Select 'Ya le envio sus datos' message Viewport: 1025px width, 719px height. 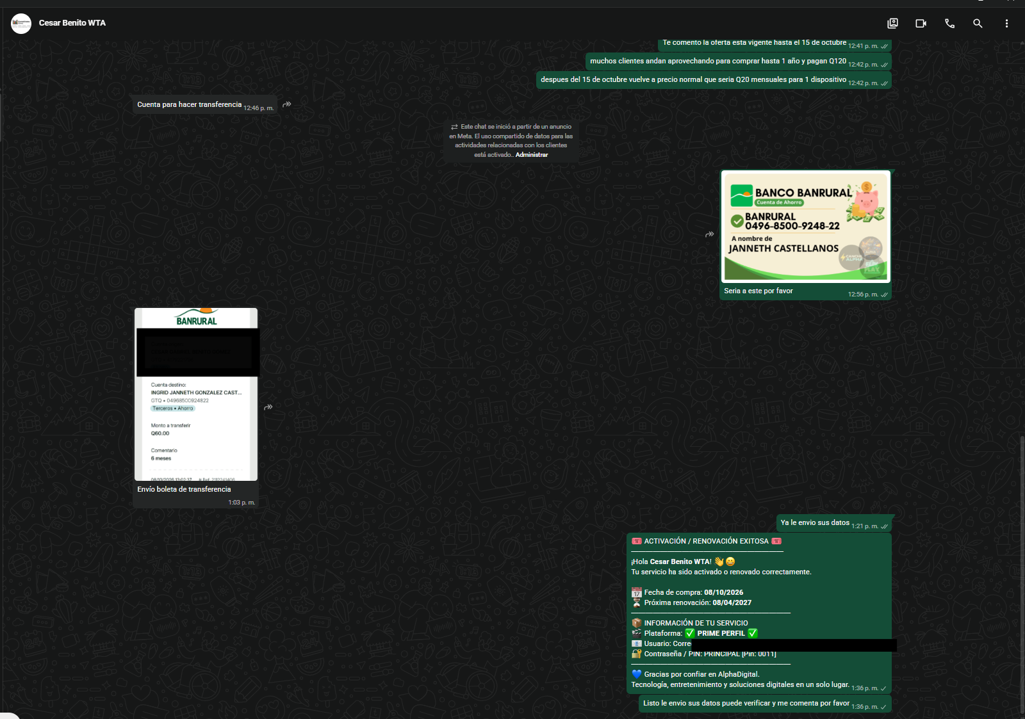(x=815, y=522)
